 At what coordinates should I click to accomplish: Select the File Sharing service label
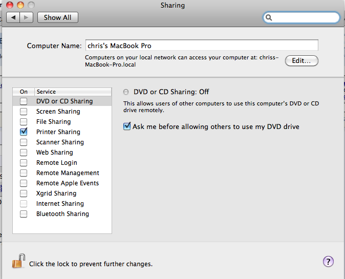[x=53, y=122]
